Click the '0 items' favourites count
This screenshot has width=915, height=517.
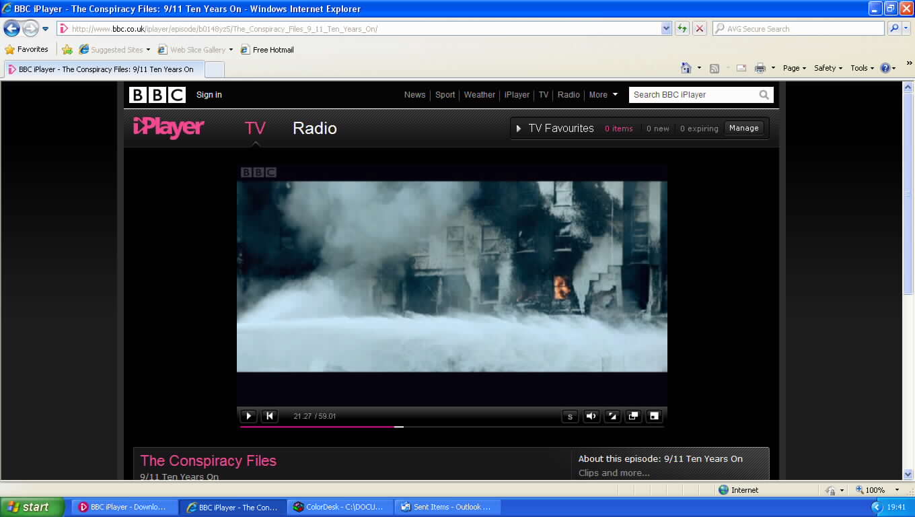[618, 129]
